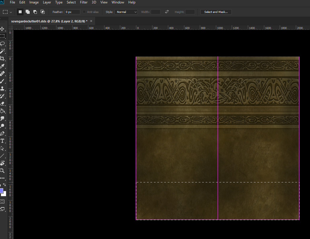Open the Style dropdown set to Normal
310x239 pixels.
click(126, 12)
